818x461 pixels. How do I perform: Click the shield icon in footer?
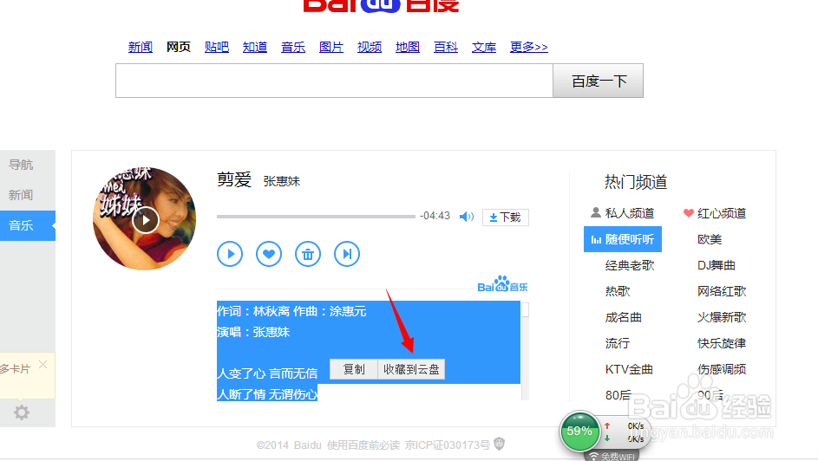tap(500, 444)
